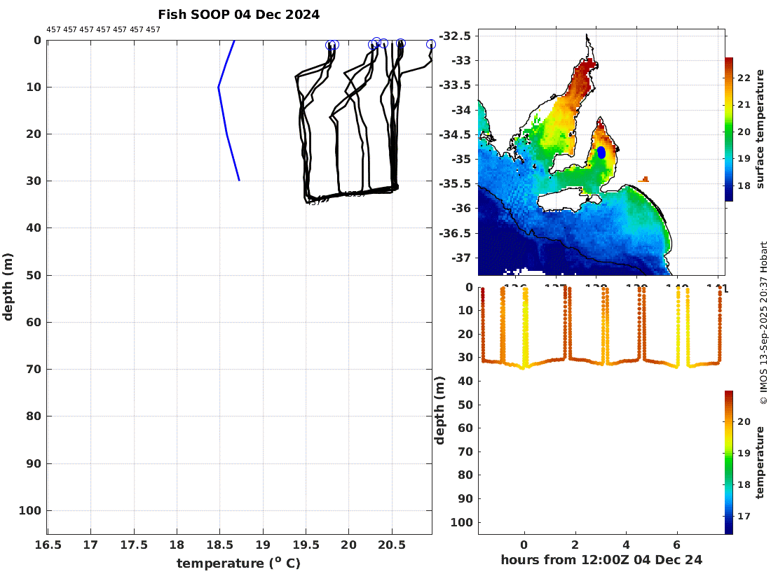Click the surface temperature colorbar
This screenshot has height=574, width=771.
click(728, 129)
